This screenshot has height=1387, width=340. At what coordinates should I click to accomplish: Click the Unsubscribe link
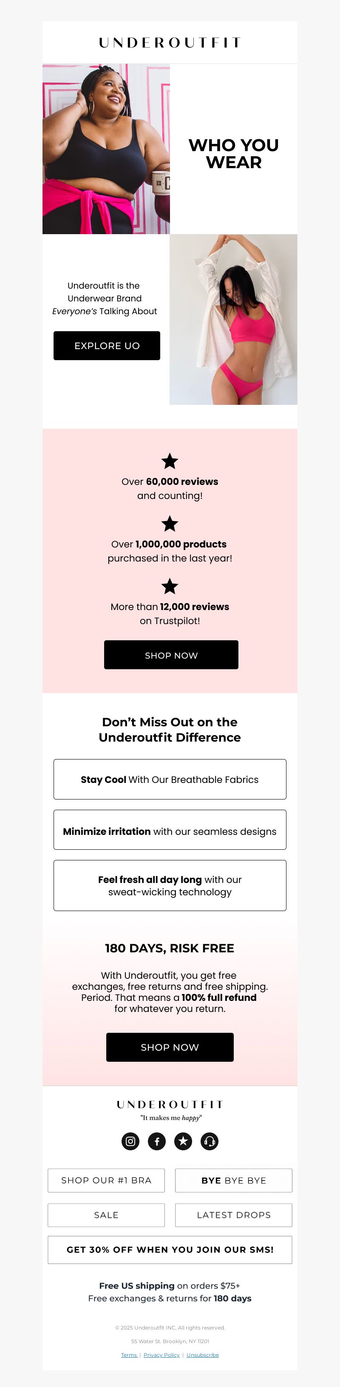202,1355
